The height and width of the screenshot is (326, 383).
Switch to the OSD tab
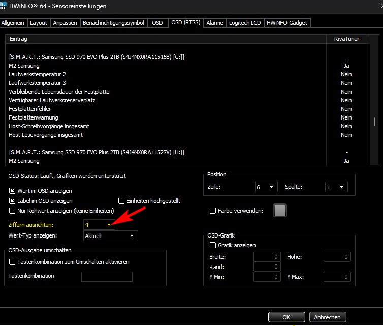click(x=157, y=23)
